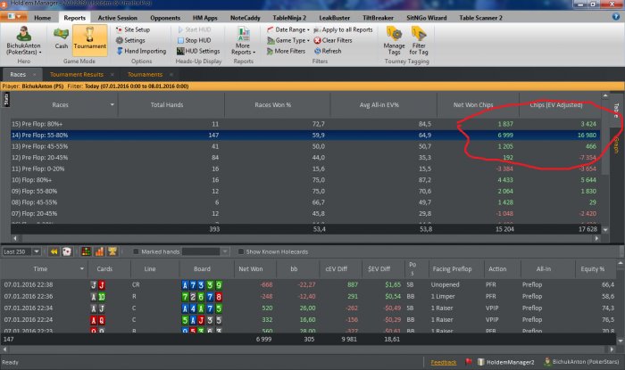625x370 pixels.
Task: Refresh the report
Action: click(x=328, y=51)
